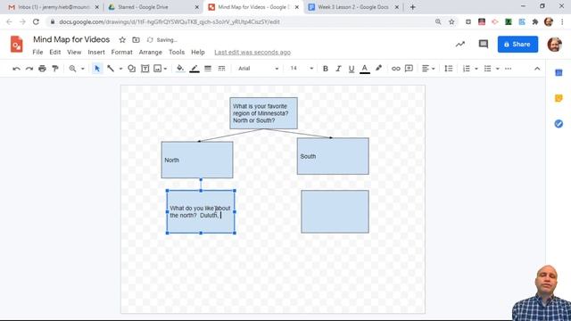Click the Mind Map for Videos title
This screenshot has height=321, width=571.
(x=71, y=39)
